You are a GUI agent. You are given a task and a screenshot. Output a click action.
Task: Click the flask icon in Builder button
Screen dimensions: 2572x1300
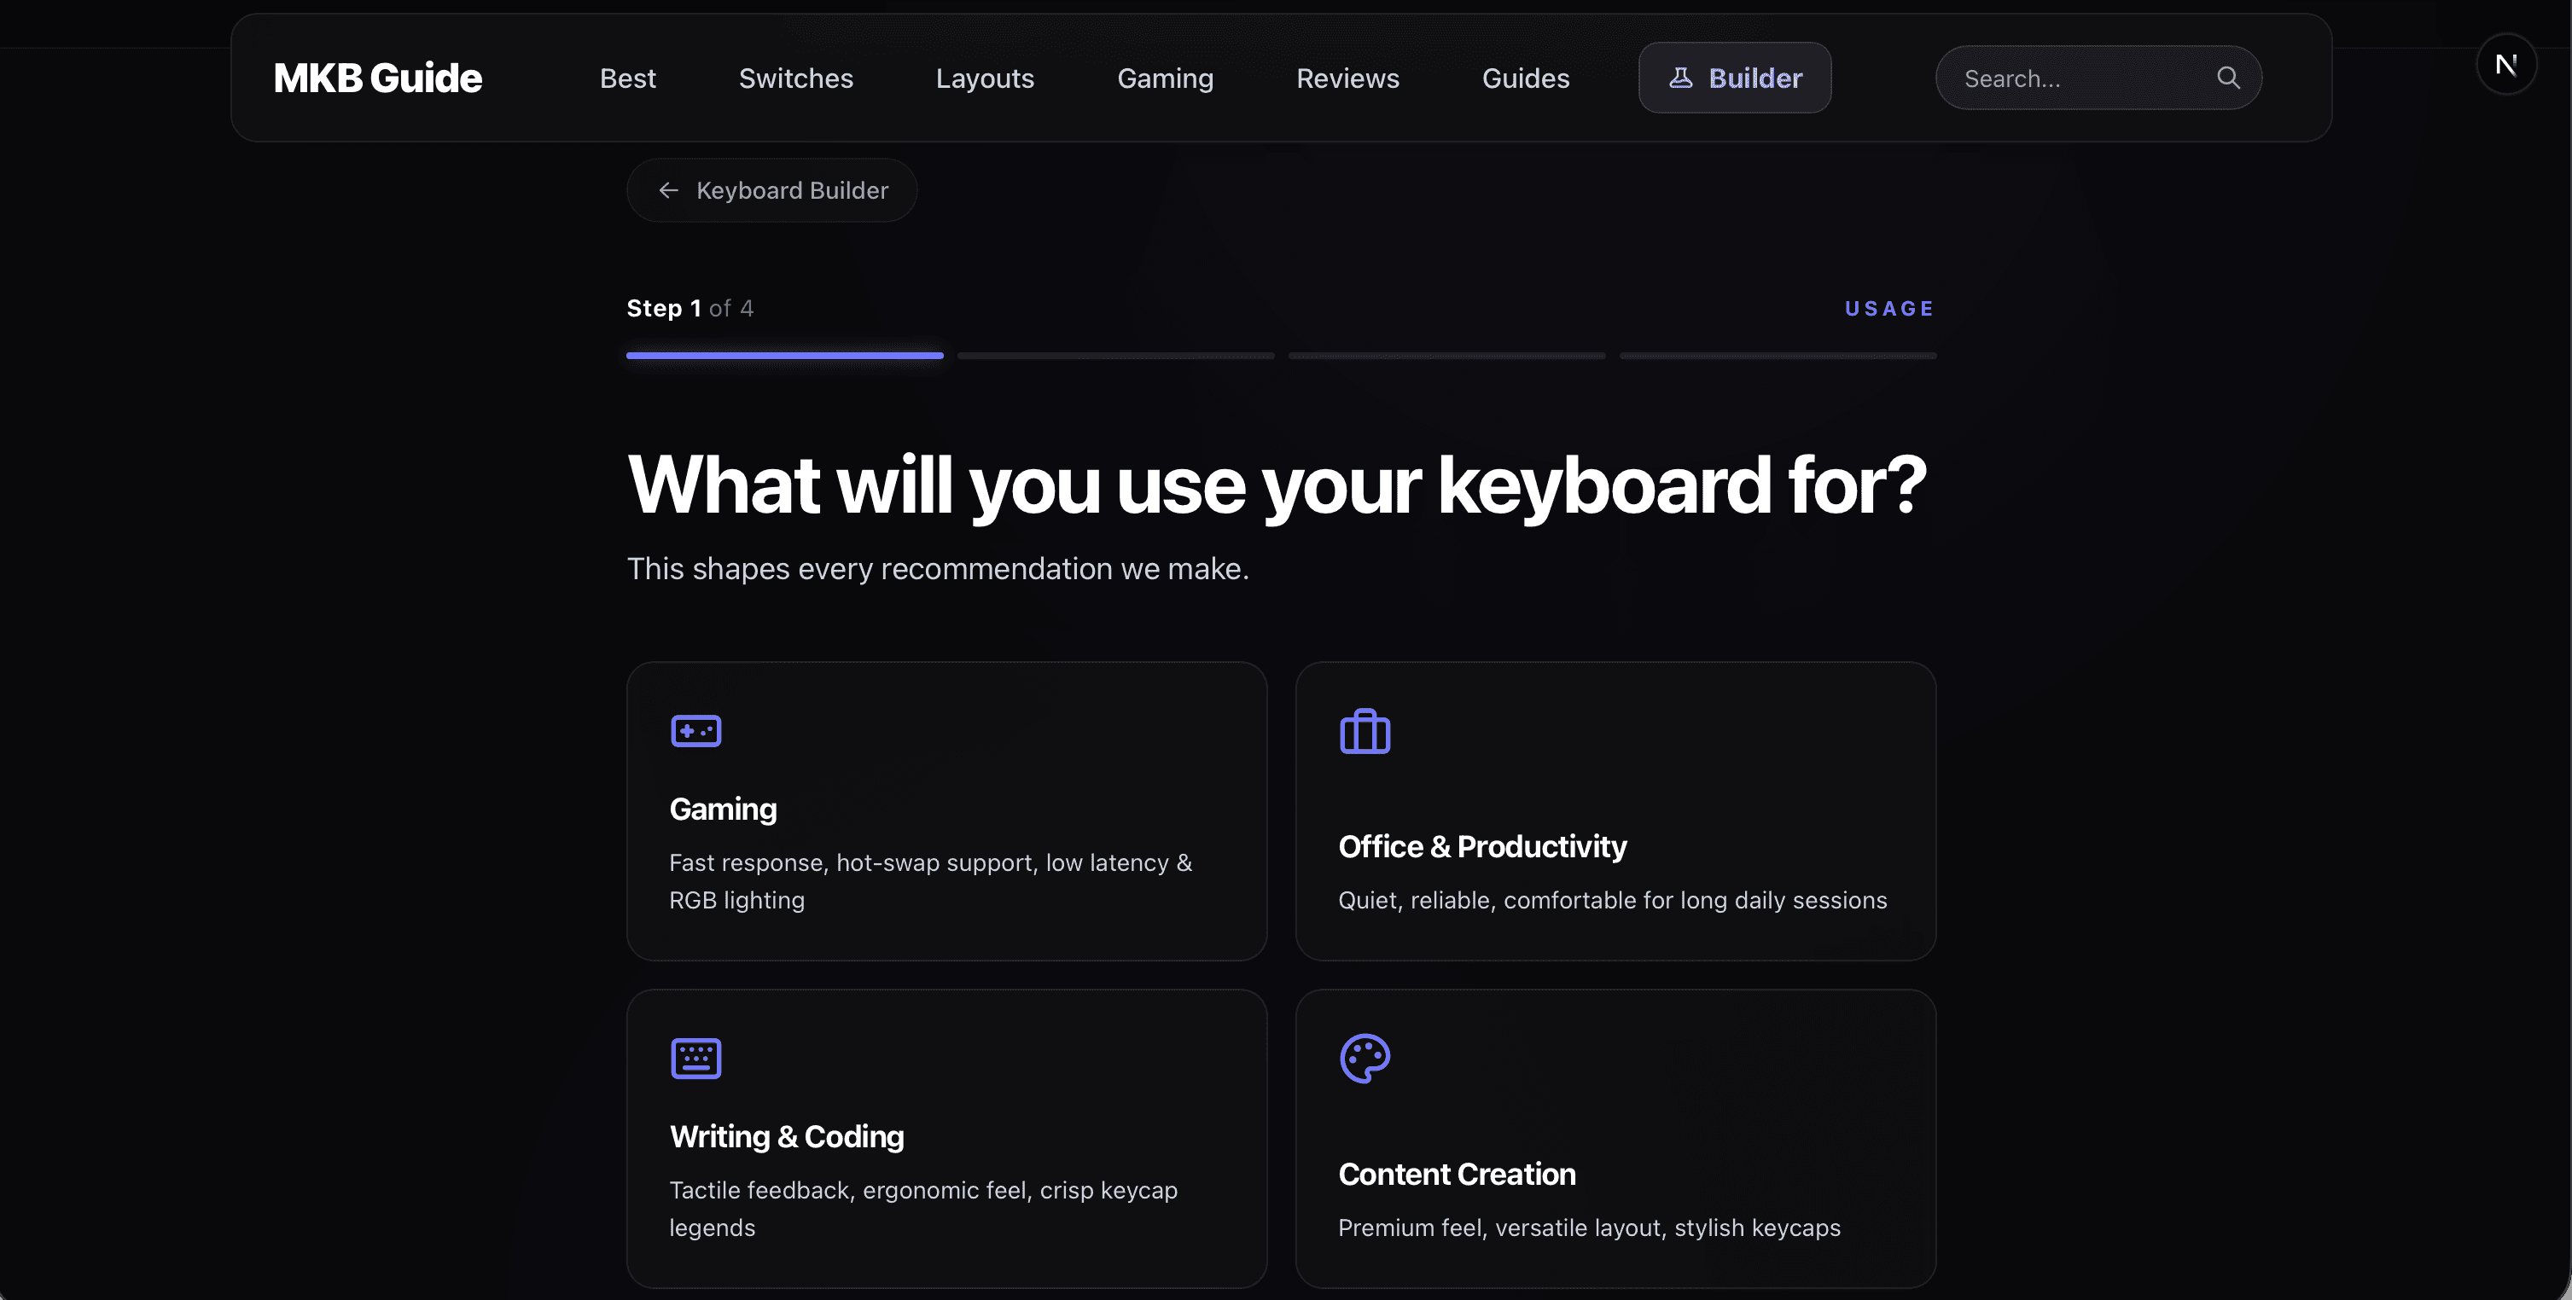tap(1681, 78)
